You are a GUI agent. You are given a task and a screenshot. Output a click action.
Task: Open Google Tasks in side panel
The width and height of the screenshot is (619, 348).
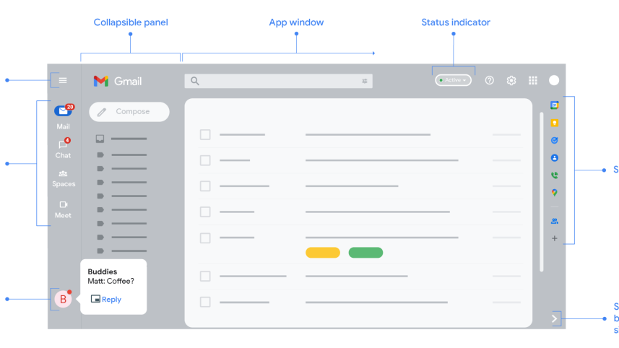tap(555, 140)
